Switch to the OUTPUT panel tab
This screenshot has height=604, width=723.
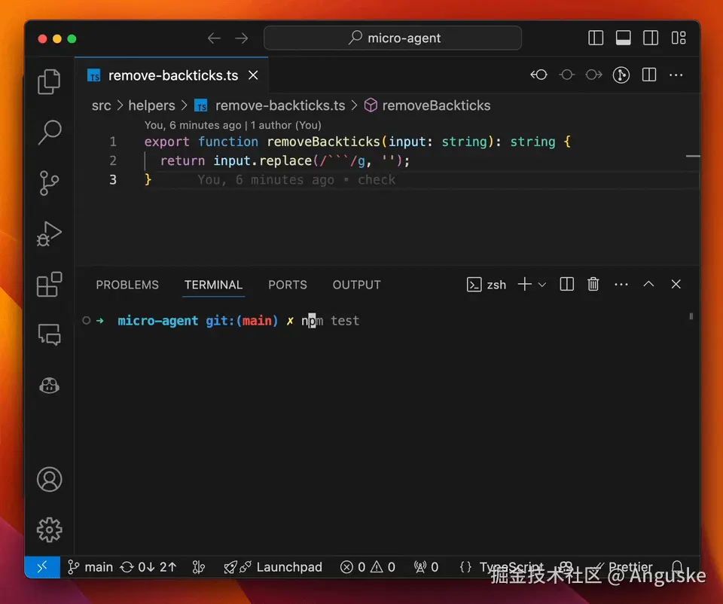pyautogui.click(x=357, y=285)
